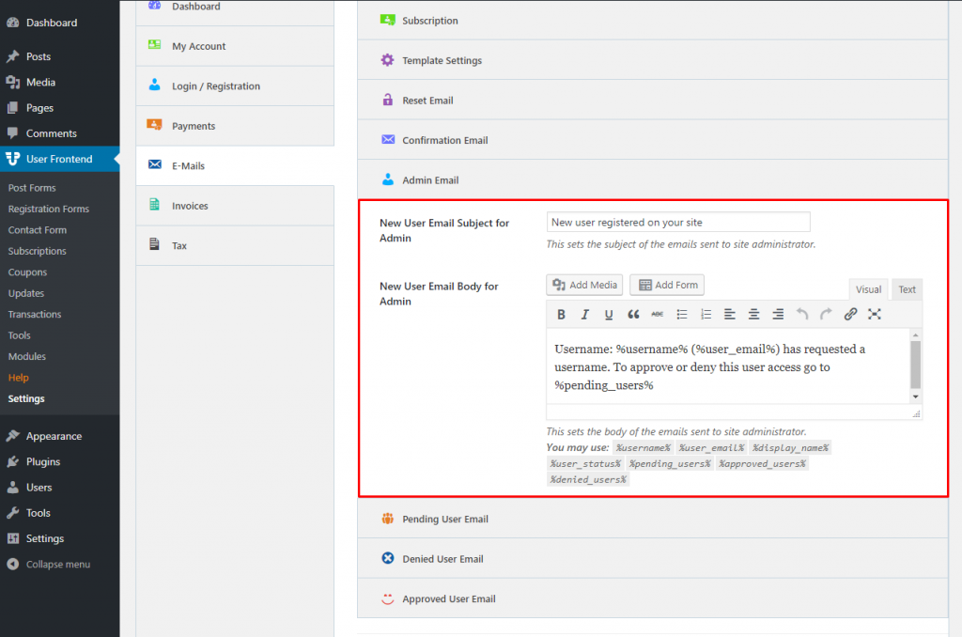Click the Add Form button

[x=666, y=285]
